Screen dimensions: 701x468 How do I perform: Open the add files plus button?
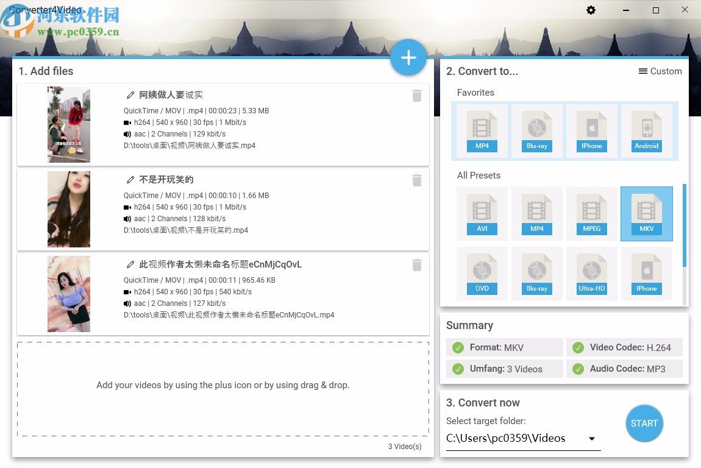coord(408,57)
